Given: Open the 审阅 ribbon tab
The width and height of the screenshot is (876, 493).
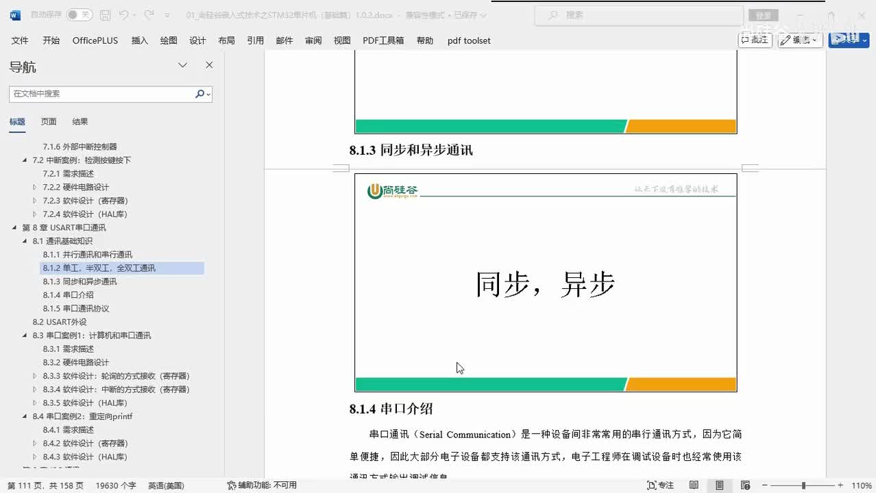Looking at the screenshot, I should (x=313, y=40).
